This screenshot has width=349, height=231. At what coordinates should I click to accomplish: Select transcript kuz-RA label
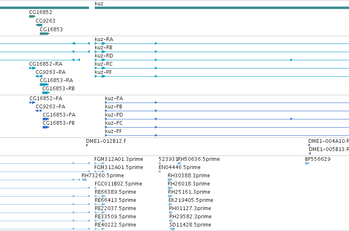(x=104, y=39)
